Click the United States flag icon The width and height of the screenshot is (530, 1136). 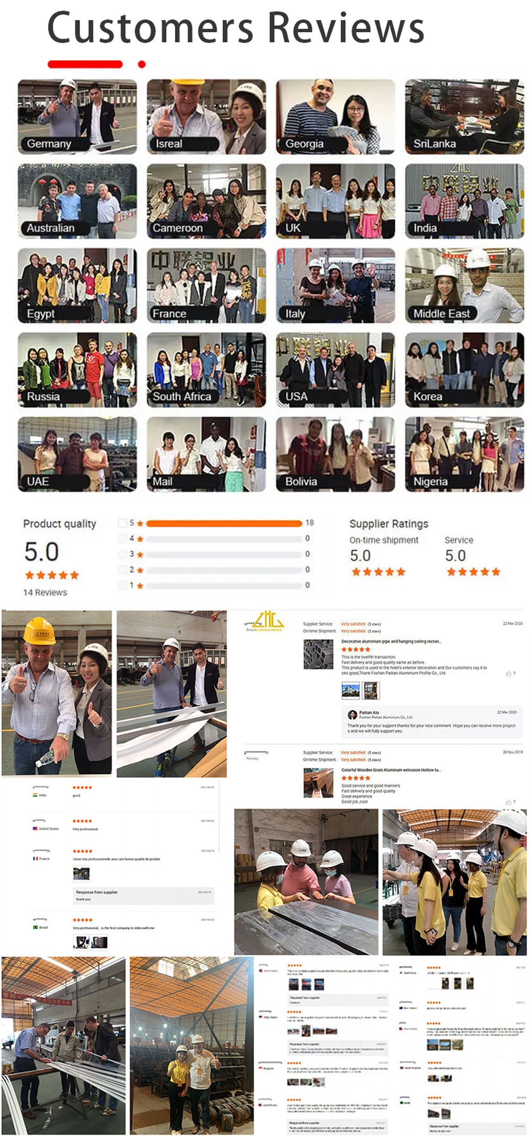pos(35,829)
